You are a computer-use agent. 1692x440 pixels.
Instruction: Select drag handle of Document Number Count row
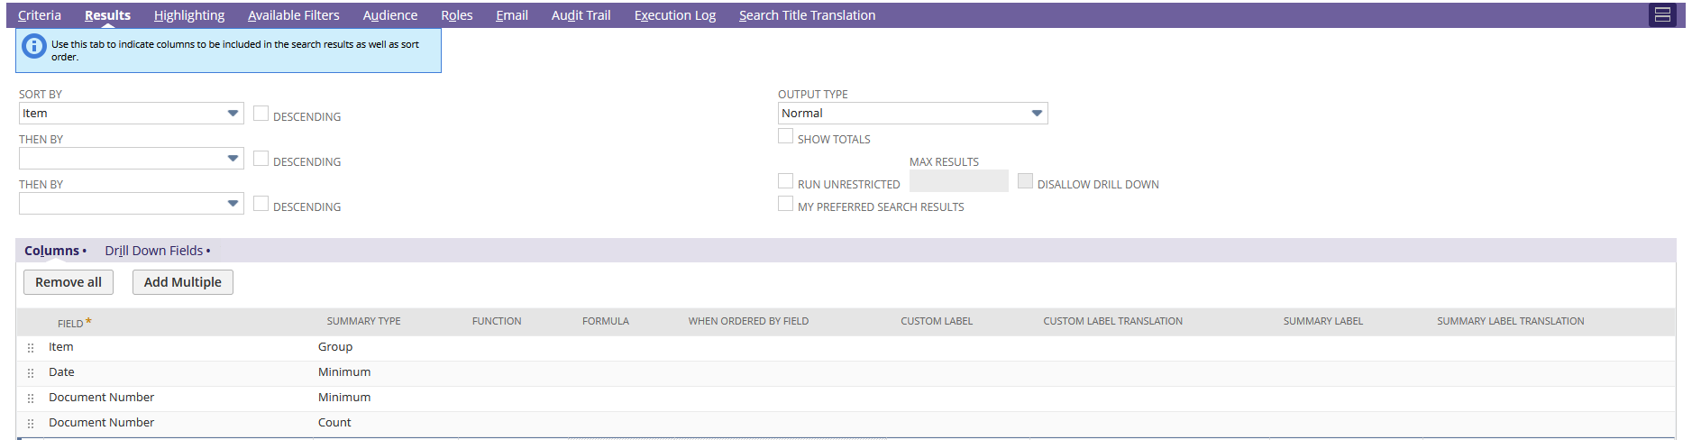(31, 423)
